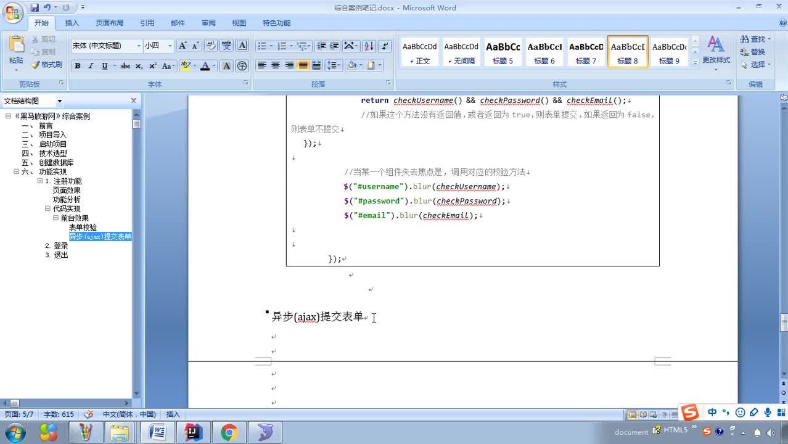Toggle Bold formatting
The image size is (788, 444).
(78, 66)
